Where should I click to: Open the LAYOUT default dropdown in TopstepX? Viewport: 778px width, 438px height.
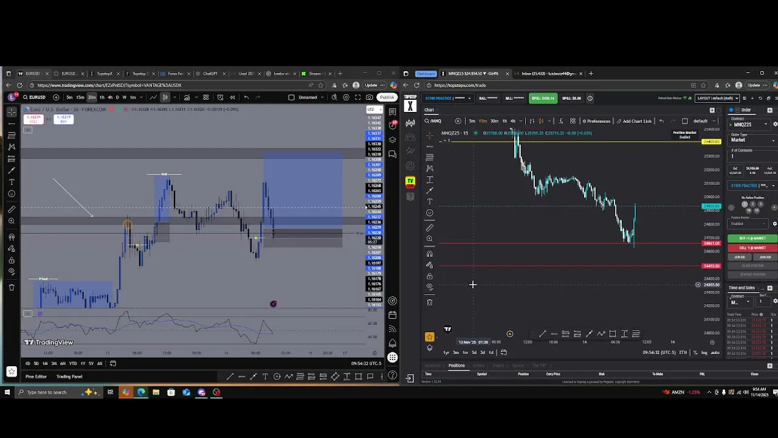[718, 98]
